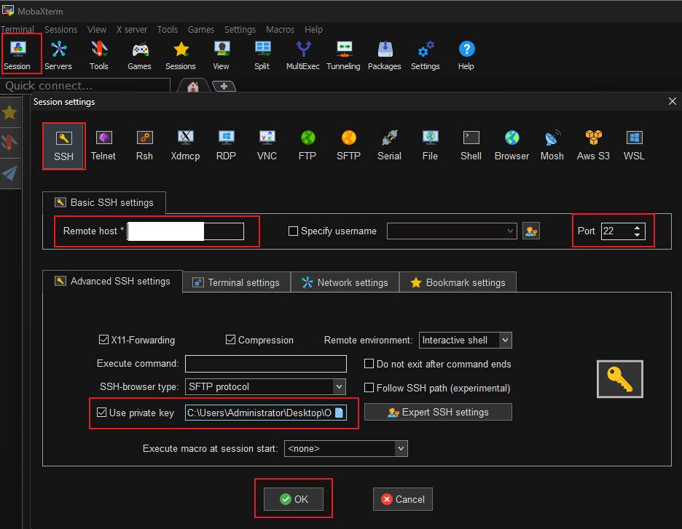The image size is (682, 529).
Task: Open the Servers toolbar icon
Action: [58, 55]
